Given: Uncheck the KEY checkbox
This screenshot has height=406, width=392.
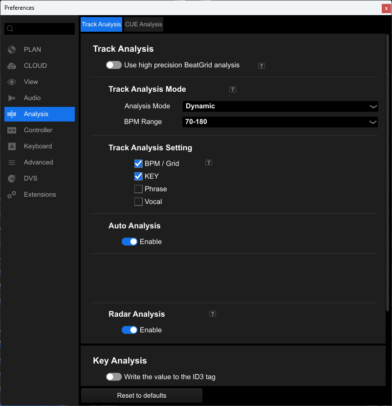Looking at the screenshot, I should click(x=138, y=176).
